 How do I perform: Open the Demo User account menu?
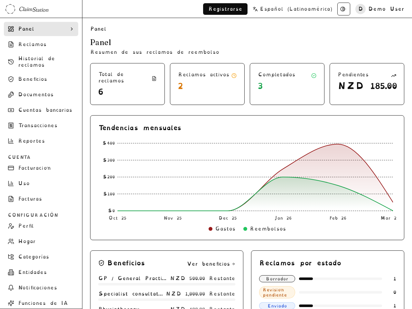[380, 9]
